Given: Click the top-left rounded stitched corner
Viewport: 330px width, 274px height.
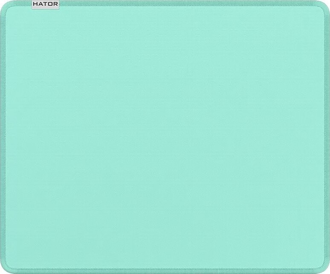Looking at the screenshot, I should pos(6,6).
